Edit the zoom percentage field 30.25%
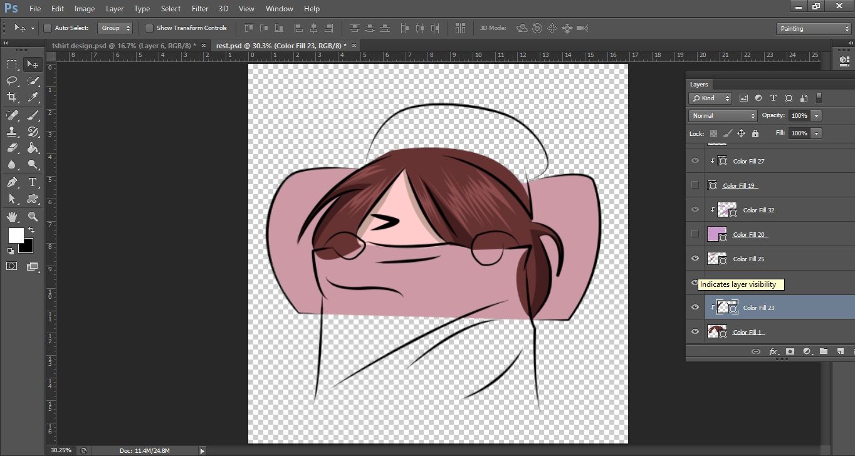 (61, 450)
